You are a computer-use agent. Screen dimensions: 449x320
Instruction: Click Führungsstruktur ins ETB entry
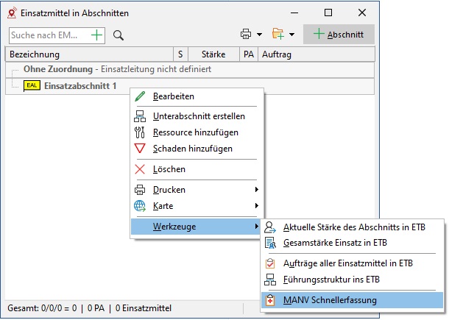click(333, 280)
